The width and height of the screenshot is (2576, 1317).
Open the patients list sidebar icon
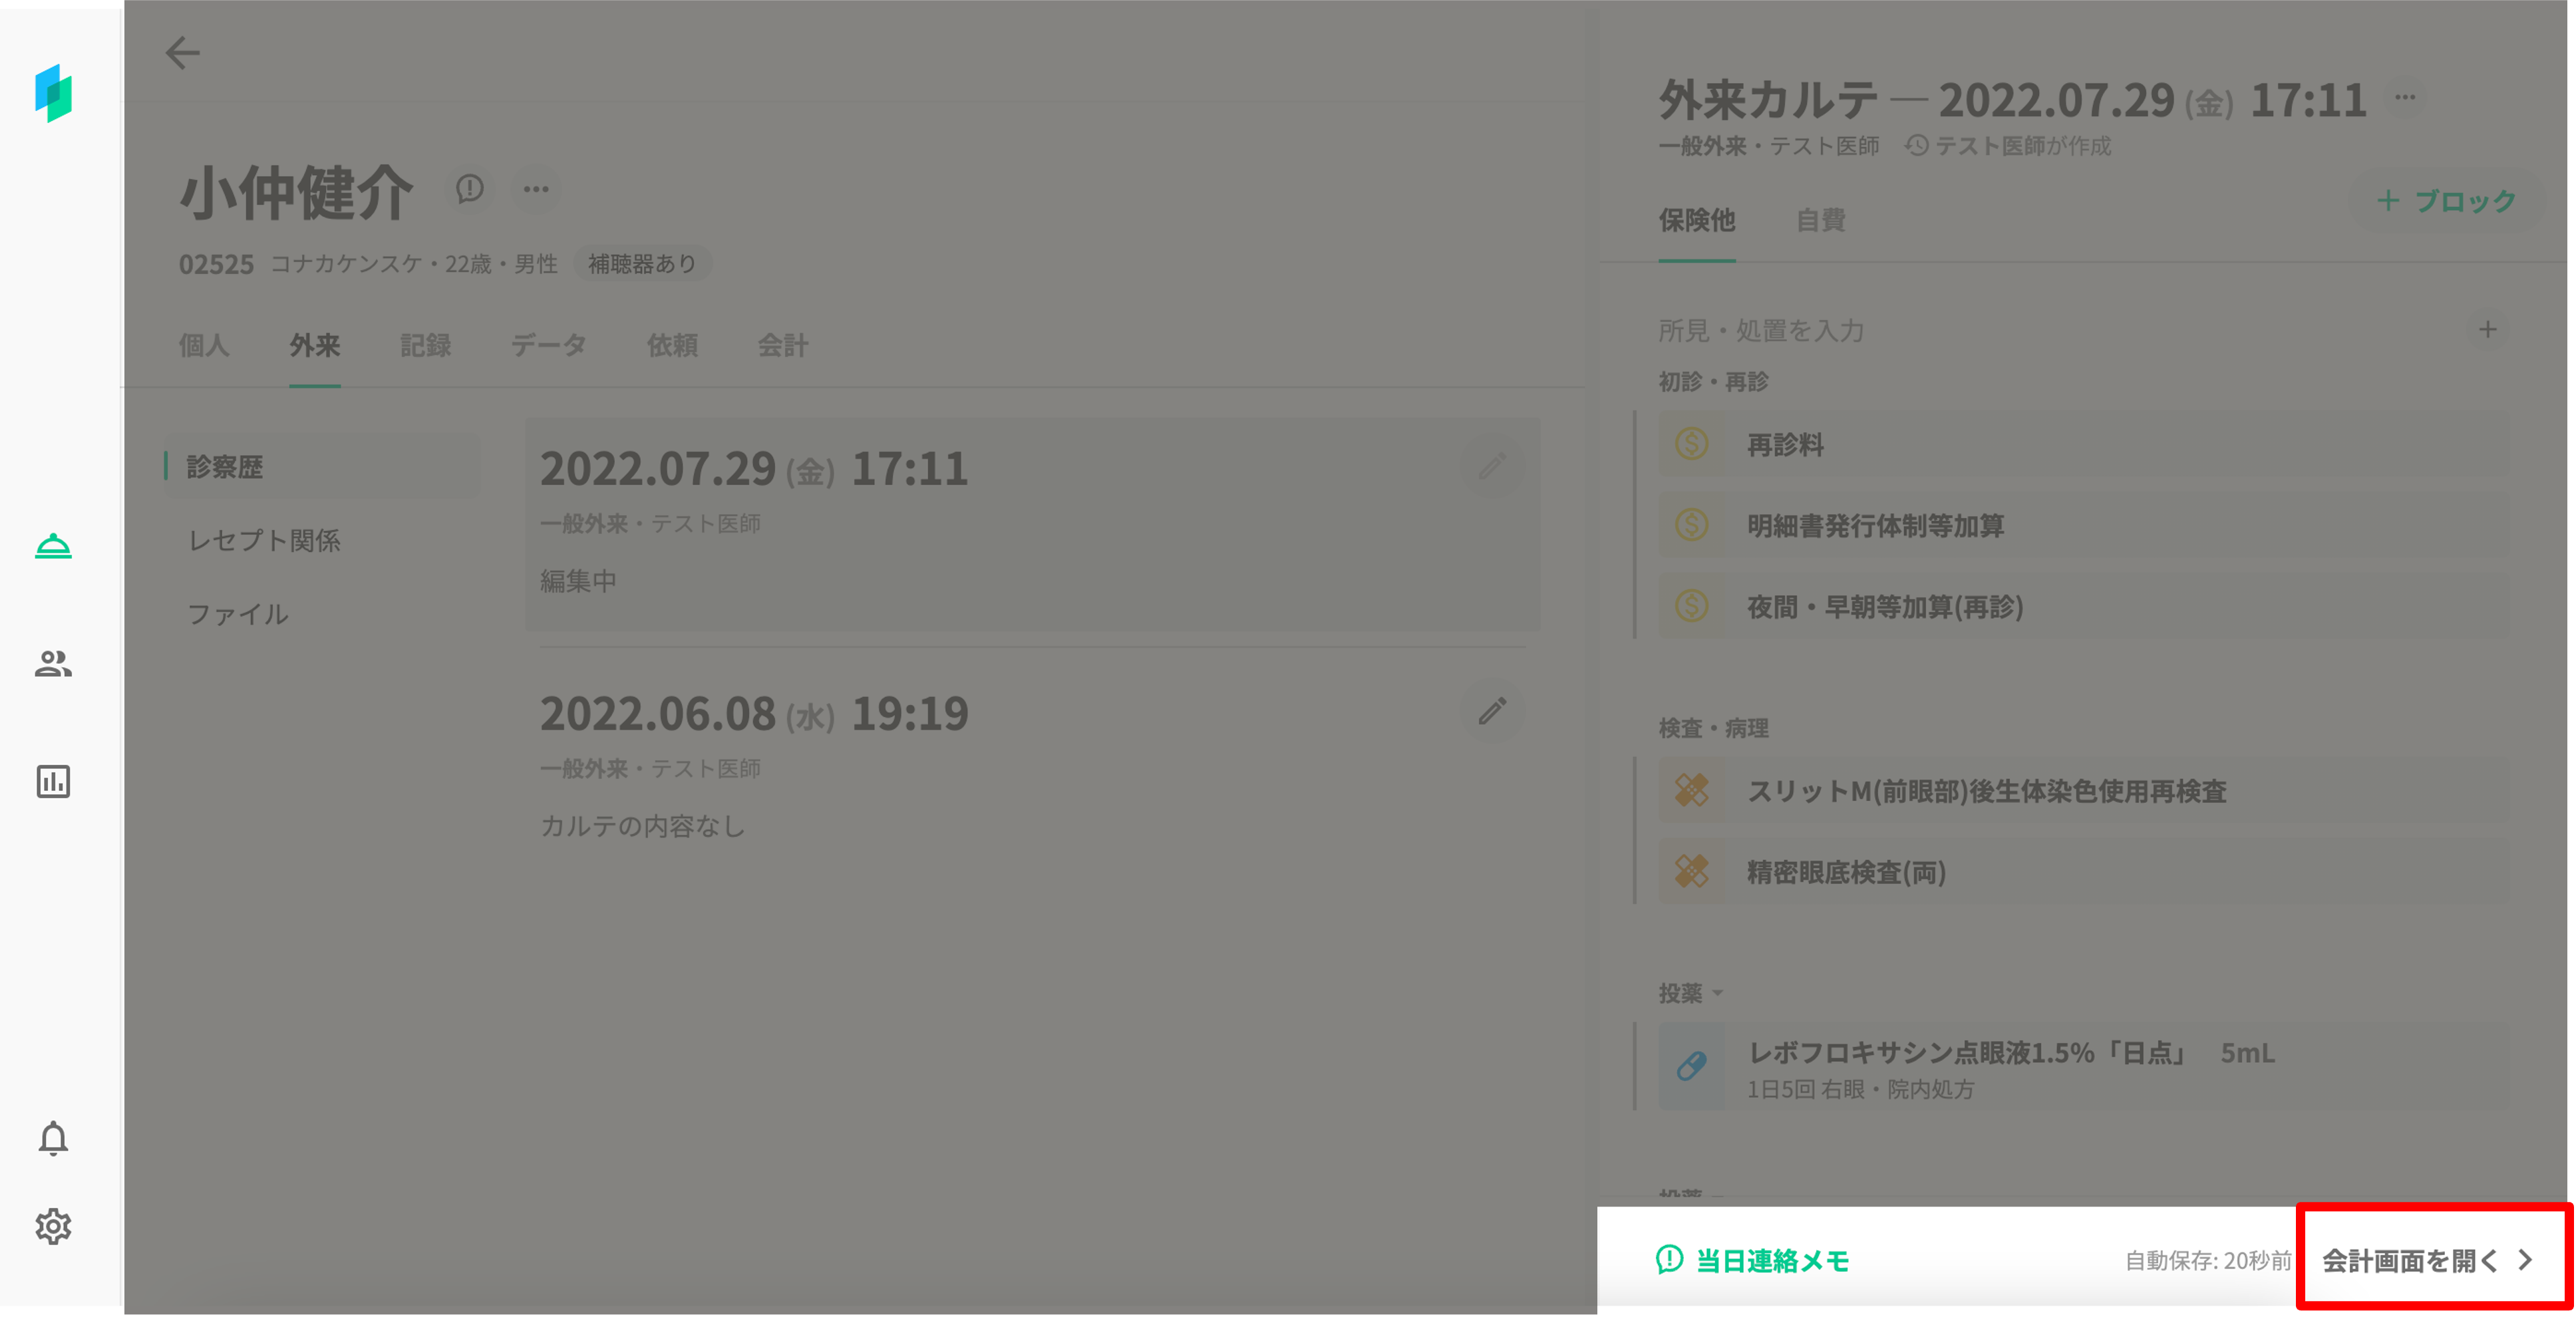pyautogui.click(x=53, y=664)
